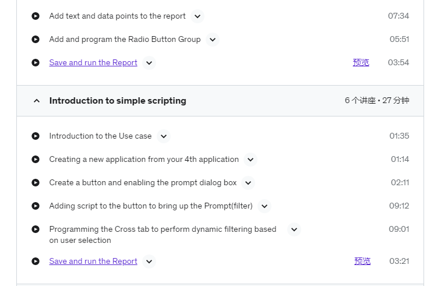The height and width of the screenshot is (286, 441).
Task: Expand details of 'Add and program the Radio Button Group'
Action: (x=213, y=40)
